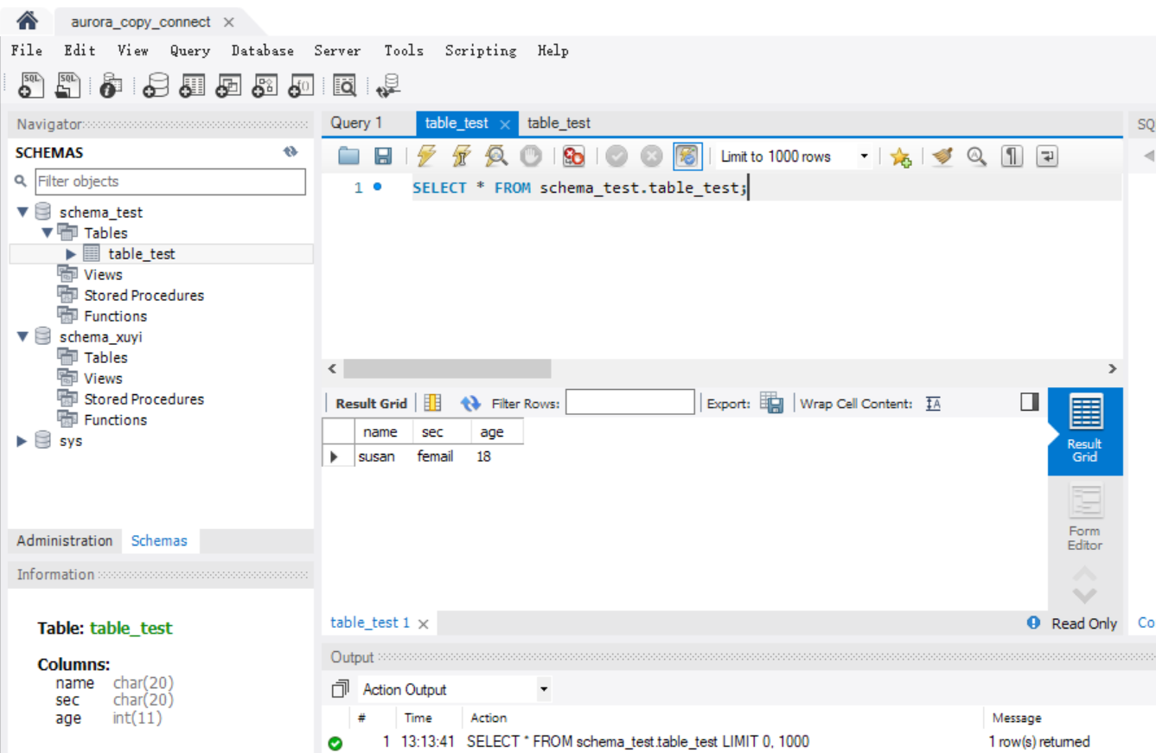The height and width of the screenshot is (753, 1156).
Task: Create a new stored procedure via toolbar icon
Action: coord(265,85)
